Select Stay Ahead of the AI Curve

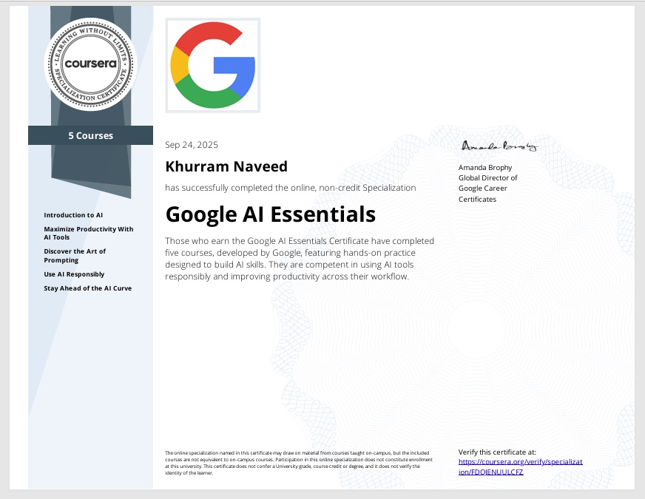click(x=87, y=288)
